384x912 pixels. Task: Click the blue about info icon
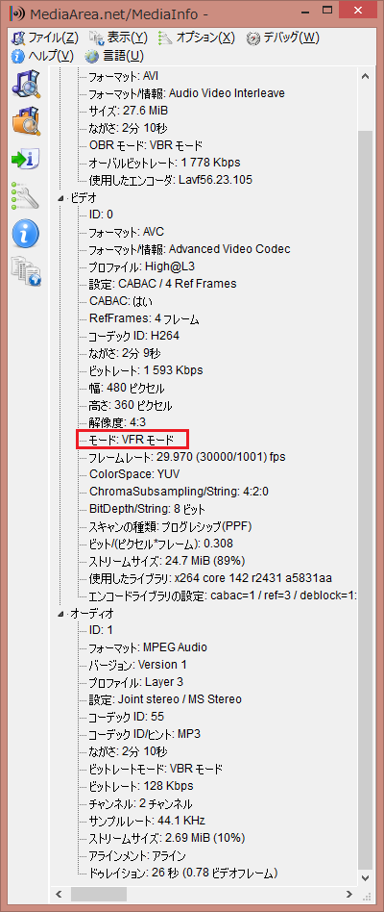(26, 234)
